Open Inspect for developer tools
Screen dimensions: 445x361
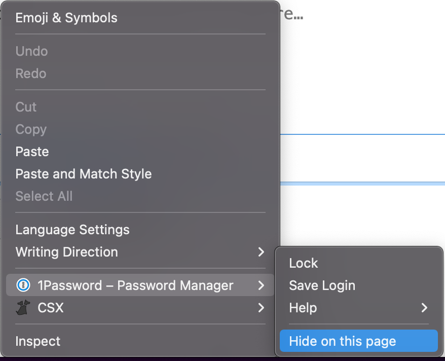(x=38, y=341)
